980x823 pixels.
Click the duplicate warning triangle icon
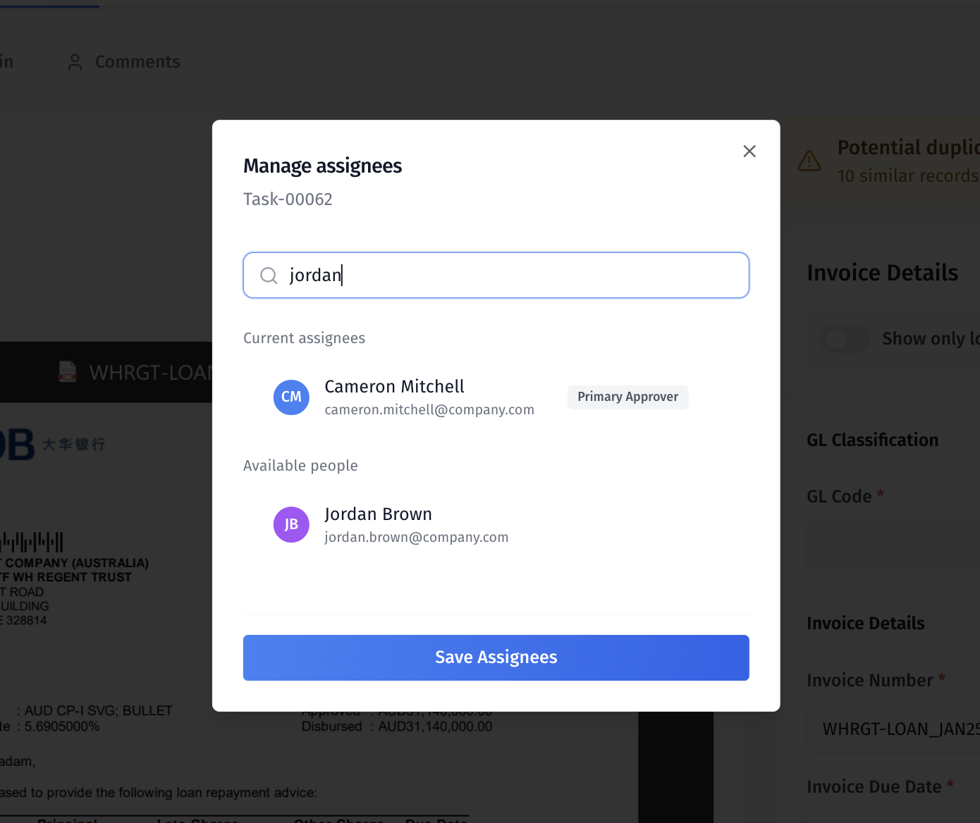[x=809, y=161]
